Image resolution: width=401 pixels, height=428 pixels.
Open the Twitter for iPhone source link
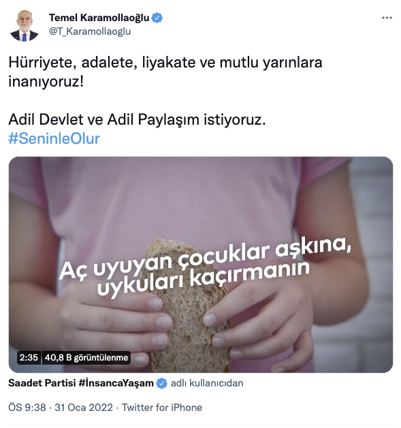coord(162,408)
